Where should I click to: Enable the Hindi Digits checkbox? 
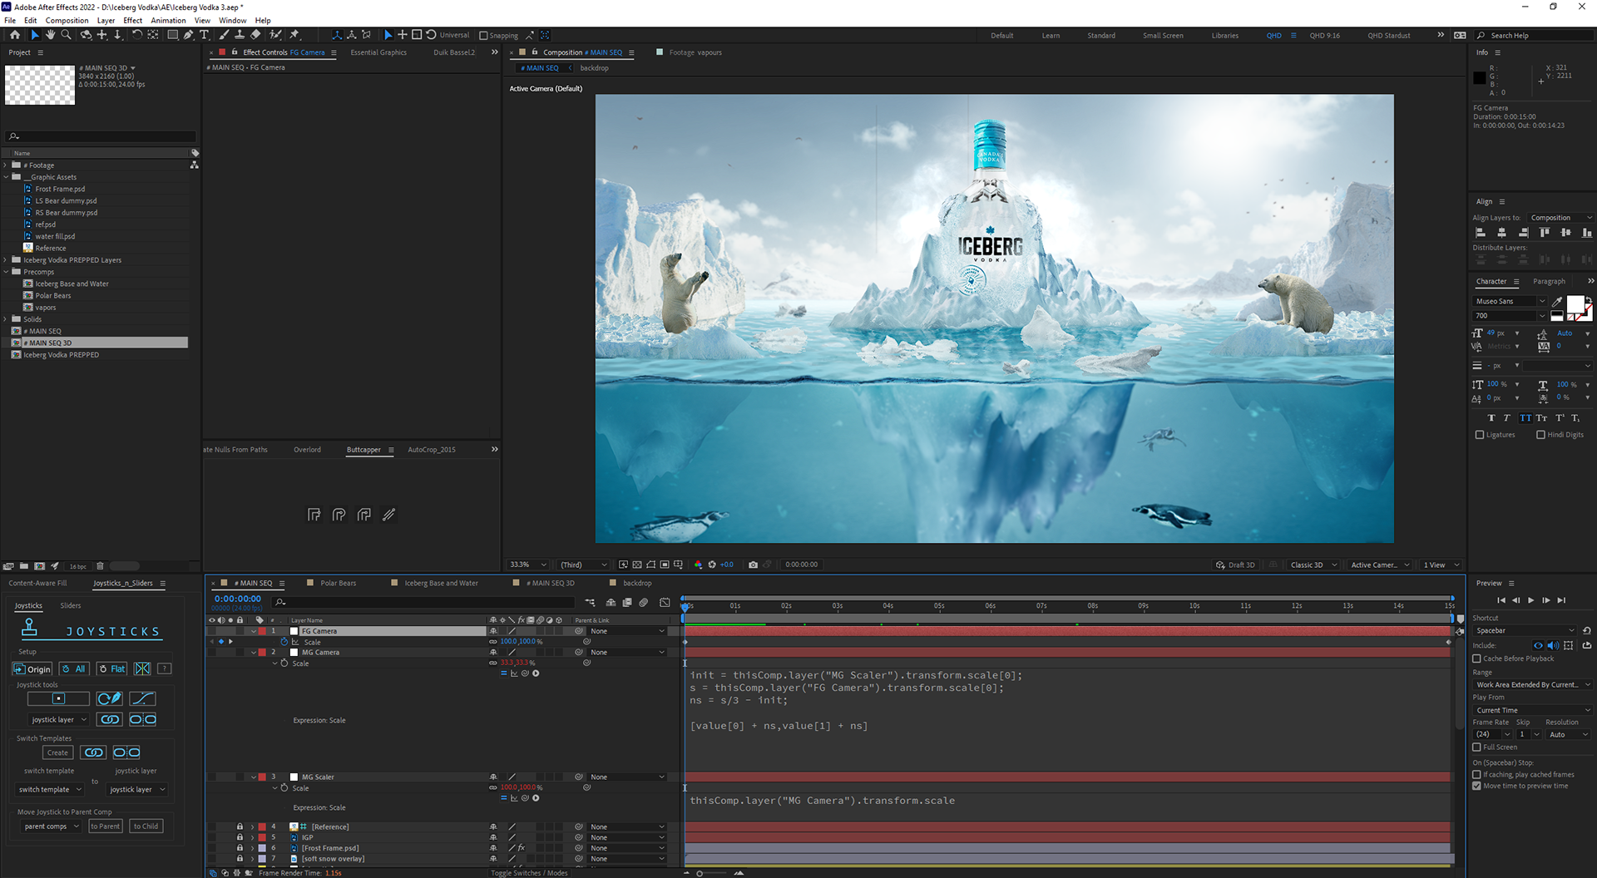1540,435
